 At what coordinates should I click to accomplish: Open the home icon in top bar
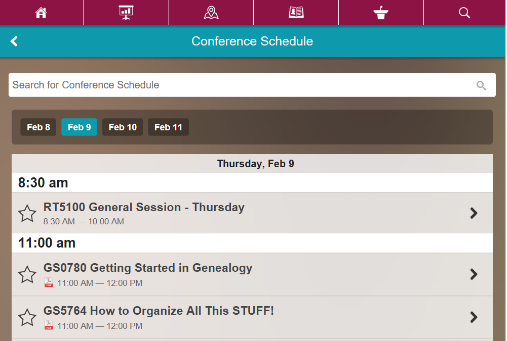pyautogui.click(x=41, y=13)
